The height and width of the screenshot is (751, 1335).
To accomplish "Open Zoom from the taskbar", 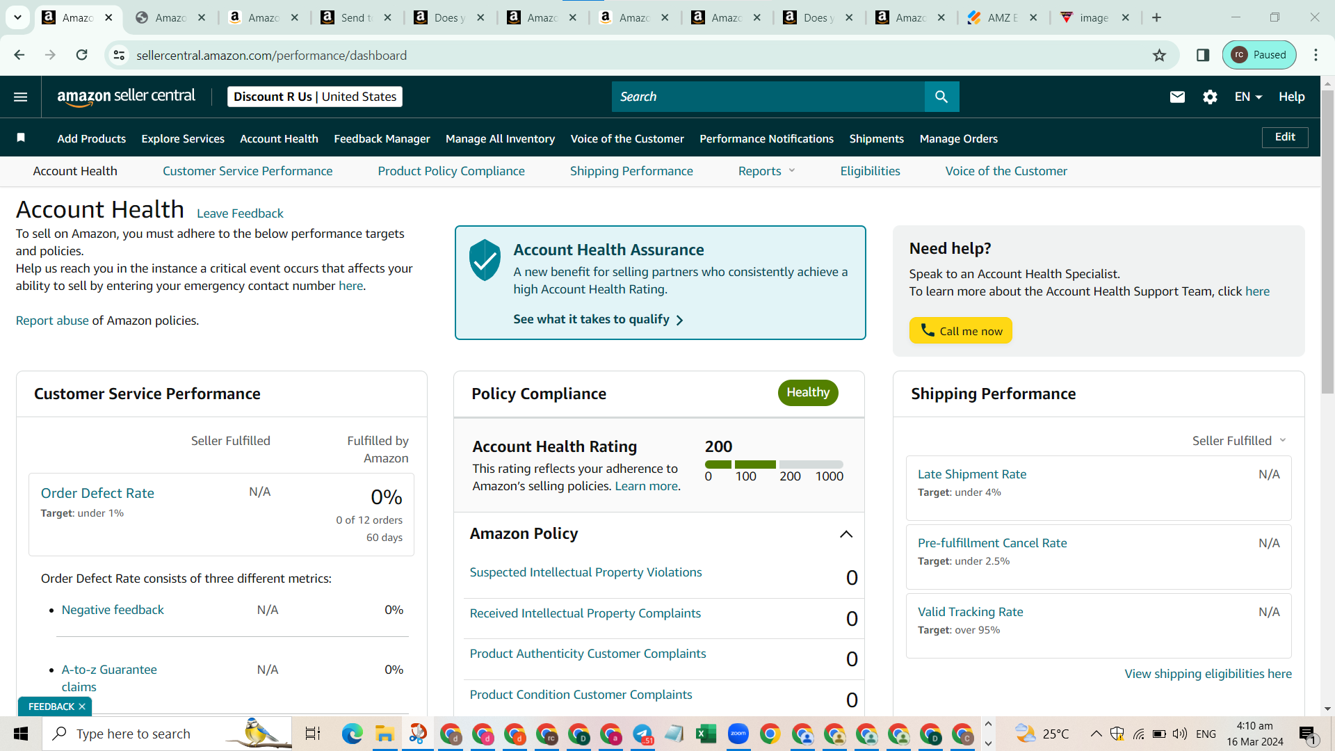I will [738, 734].
